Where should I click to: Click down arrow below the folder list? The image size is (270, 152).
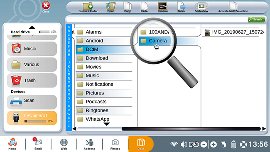click(x=107, y=124)
